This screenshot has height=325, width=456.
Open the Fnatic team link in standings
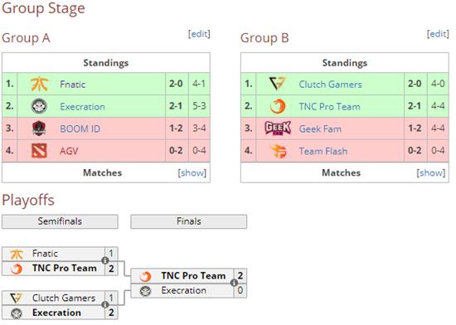point(73,85)
